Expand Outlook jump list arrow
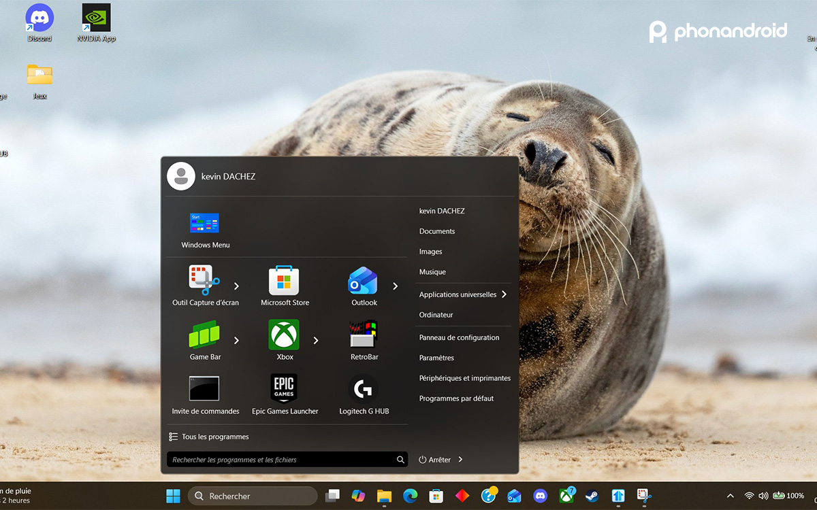 pos(395,286)
